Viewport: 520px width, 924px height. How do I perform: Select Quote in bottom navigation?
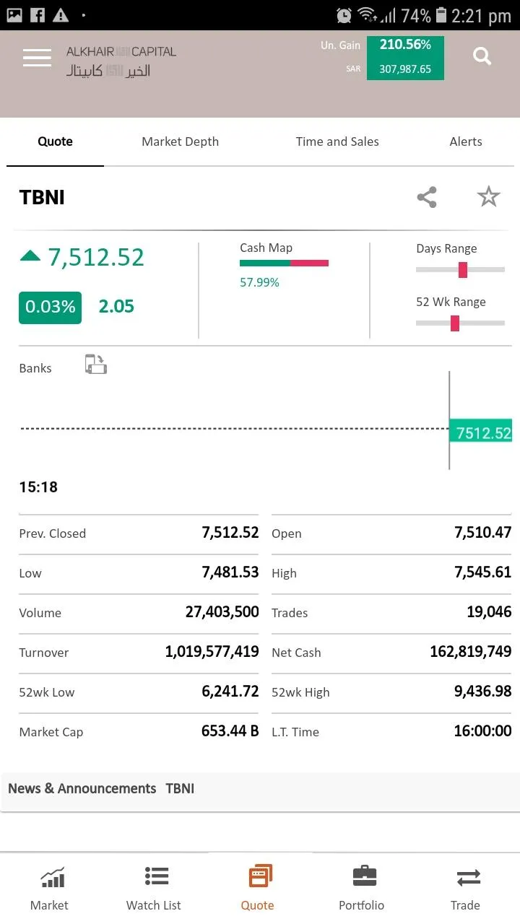point(258,889)
